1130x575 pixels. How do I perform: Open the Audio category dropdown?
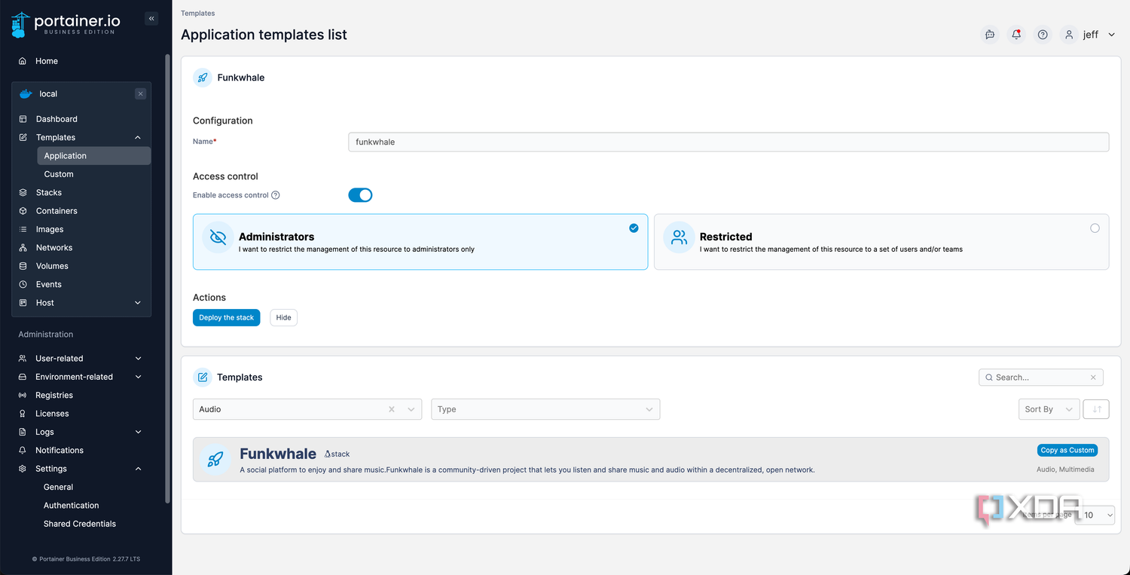307,409
